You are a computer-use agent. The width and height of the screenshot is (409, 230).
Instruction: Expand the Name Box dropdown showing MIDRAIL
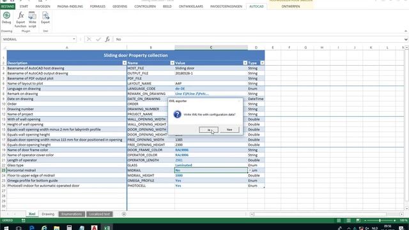pos(74,39)
